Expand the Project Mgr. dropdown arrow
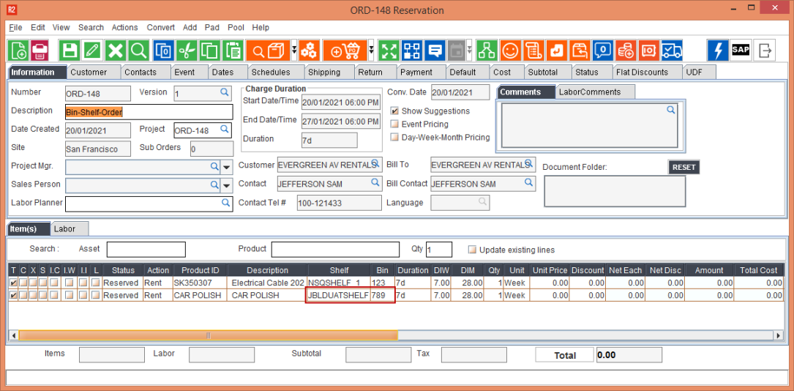Screen dimensions: 794x391 227,167
